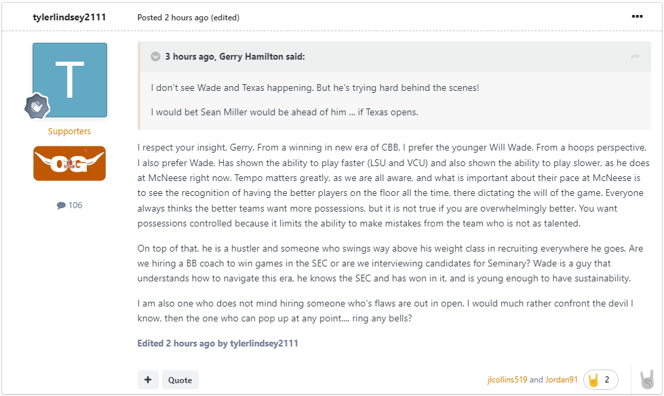This screenshot has height=396, width=664.
Task: Click the 3 hours ago, Gerry Hamilton said header
Action: click(x=235, y=56)
